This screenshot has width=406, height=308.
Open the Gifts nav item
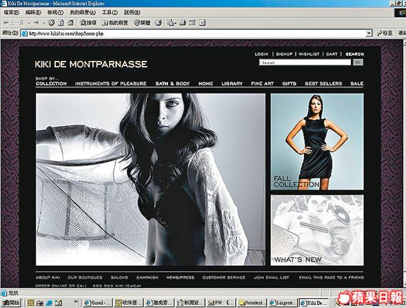tap(289, 83)
